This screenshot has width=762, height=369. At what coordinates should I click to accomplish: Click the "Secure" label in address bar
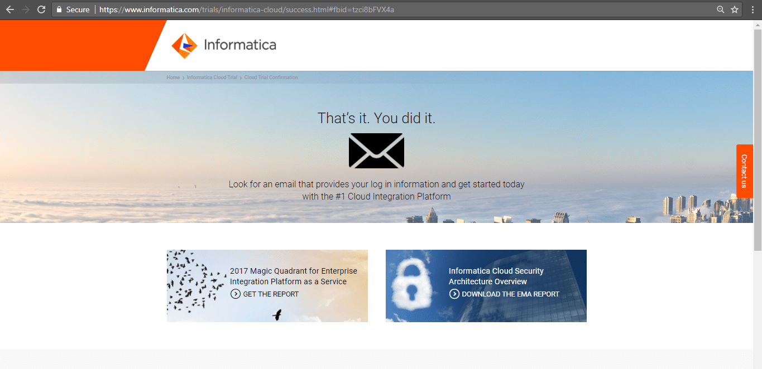click(78, 9)
